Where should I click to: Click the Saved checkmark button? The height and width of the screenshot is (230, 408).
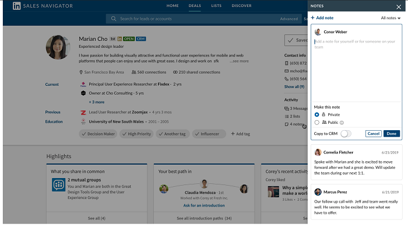[296, 40]
